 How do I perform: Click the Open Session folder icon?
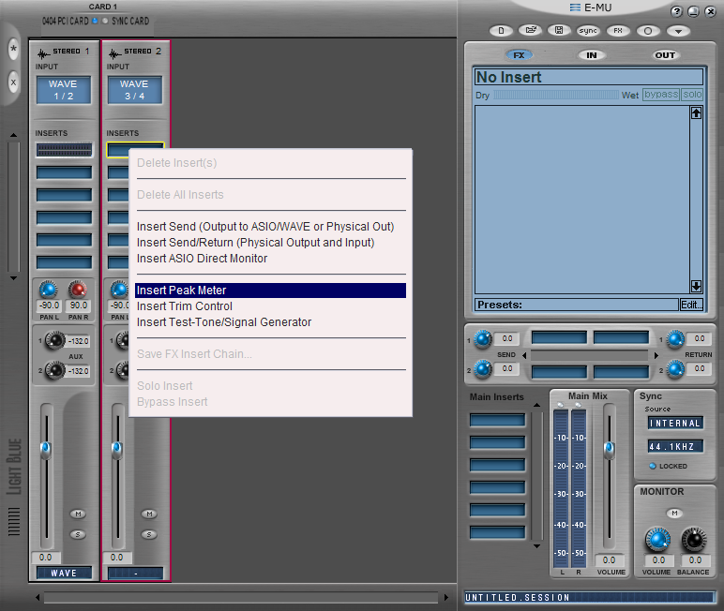point(531,31)
